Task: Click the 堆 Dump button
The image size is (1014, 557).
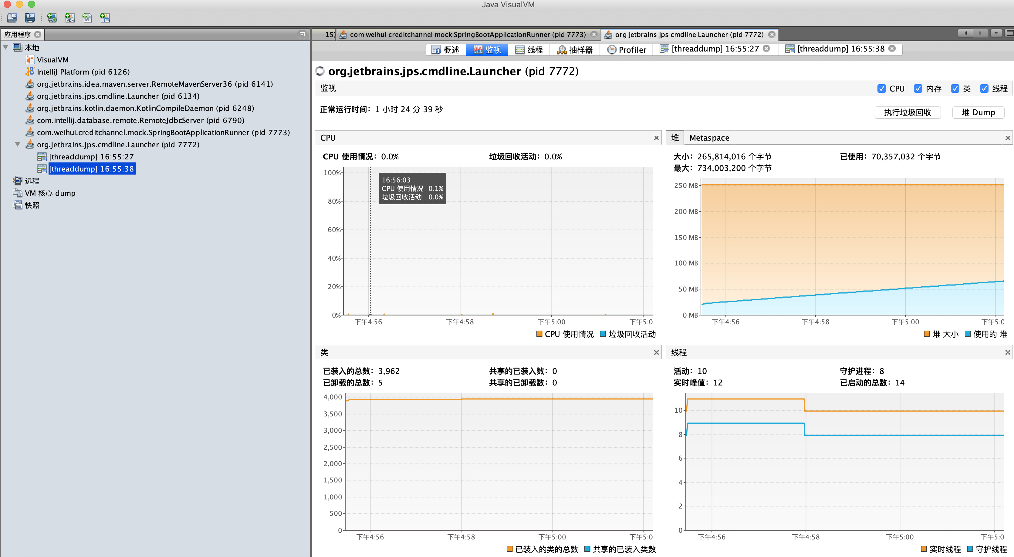Action: coord(978,112)
